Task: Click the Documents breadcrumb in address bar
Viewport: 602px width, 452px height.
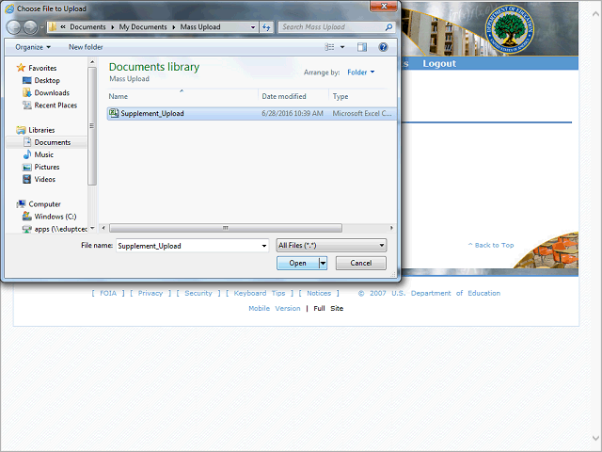Action: [x=87, y=27]
